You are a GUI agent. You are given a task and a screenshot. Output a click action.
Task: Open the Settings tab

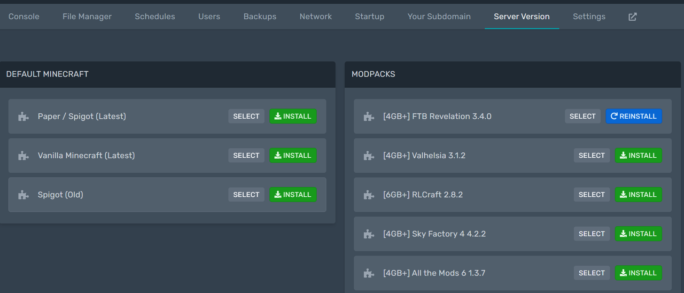[x=589, y=17]
